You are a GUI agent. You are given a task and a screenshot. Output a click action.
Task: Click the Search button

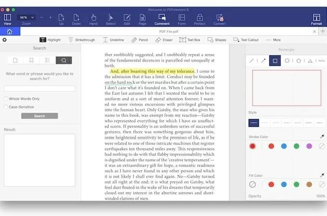click(39, 116)
